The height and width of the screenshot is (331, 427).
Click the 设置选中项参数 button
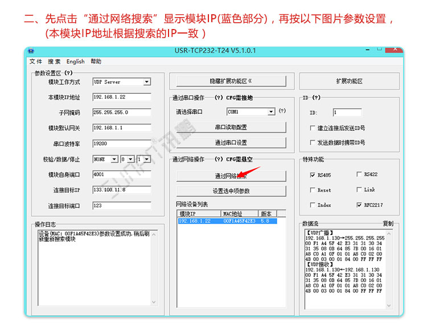pyautogui.click(x=231, y=191)
